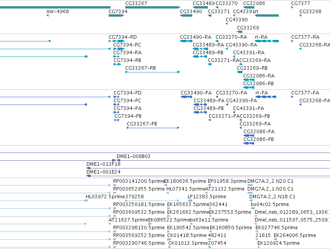The image size is (330, 249).
Task: Click EST LP12383.5prime
Action: tap(207, 197)
